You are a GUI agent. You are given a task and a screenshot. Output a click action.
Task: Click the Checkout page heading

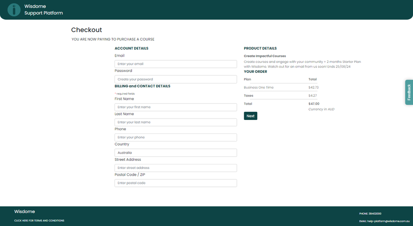tap(87, 30)
